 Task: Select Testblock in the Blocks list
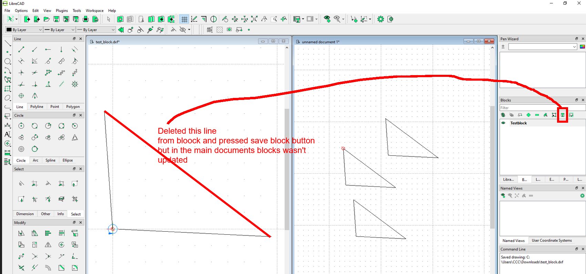click(x=518, y=123)
